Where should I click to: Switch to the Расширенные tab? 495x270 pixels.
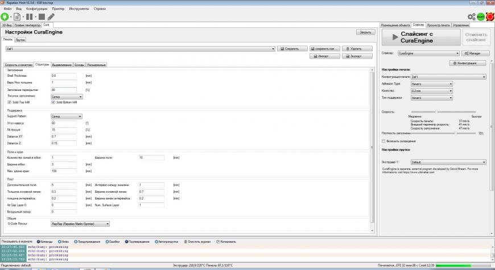pos(96,65)
